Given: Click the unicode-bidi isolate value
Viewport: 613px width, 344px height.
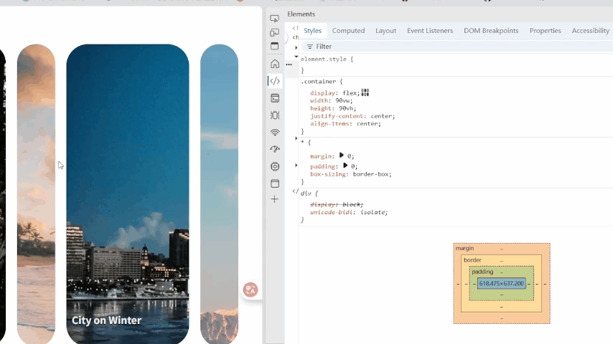Looking at the screenshot, I should click(x=372, y=212).
